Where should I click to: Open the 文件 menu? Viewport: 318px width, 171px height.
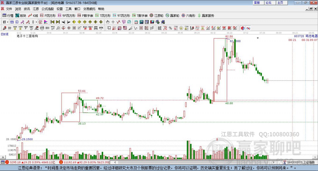pos(9,9)
